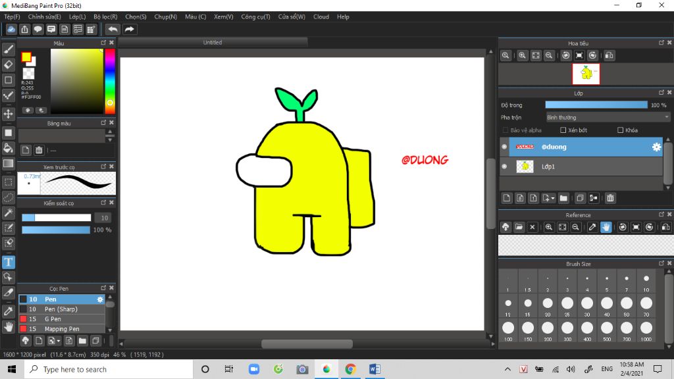Enable the Khóa checkbox
This screenshot has height=379, width=674.
click(x=620, y=130)
